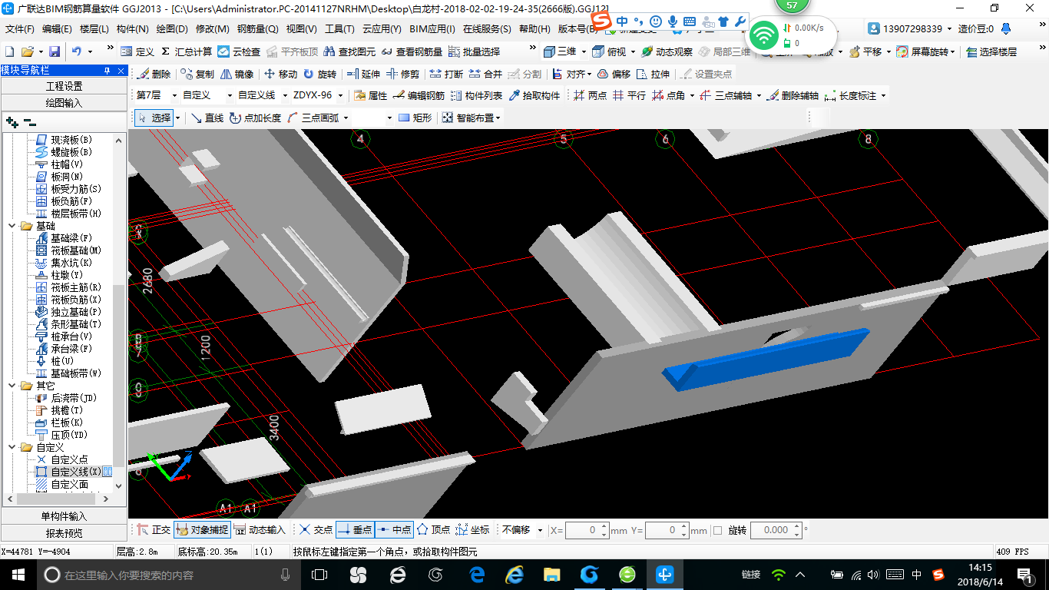Choose 旋转 rotate tool in edit toolbar
1049x590 pixels.
tap(319, 74)
